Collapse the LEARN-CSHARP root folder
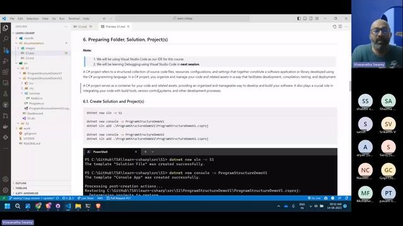Image resolution: width=403 pixels, height=226 pixels. (x=25, y=33)
